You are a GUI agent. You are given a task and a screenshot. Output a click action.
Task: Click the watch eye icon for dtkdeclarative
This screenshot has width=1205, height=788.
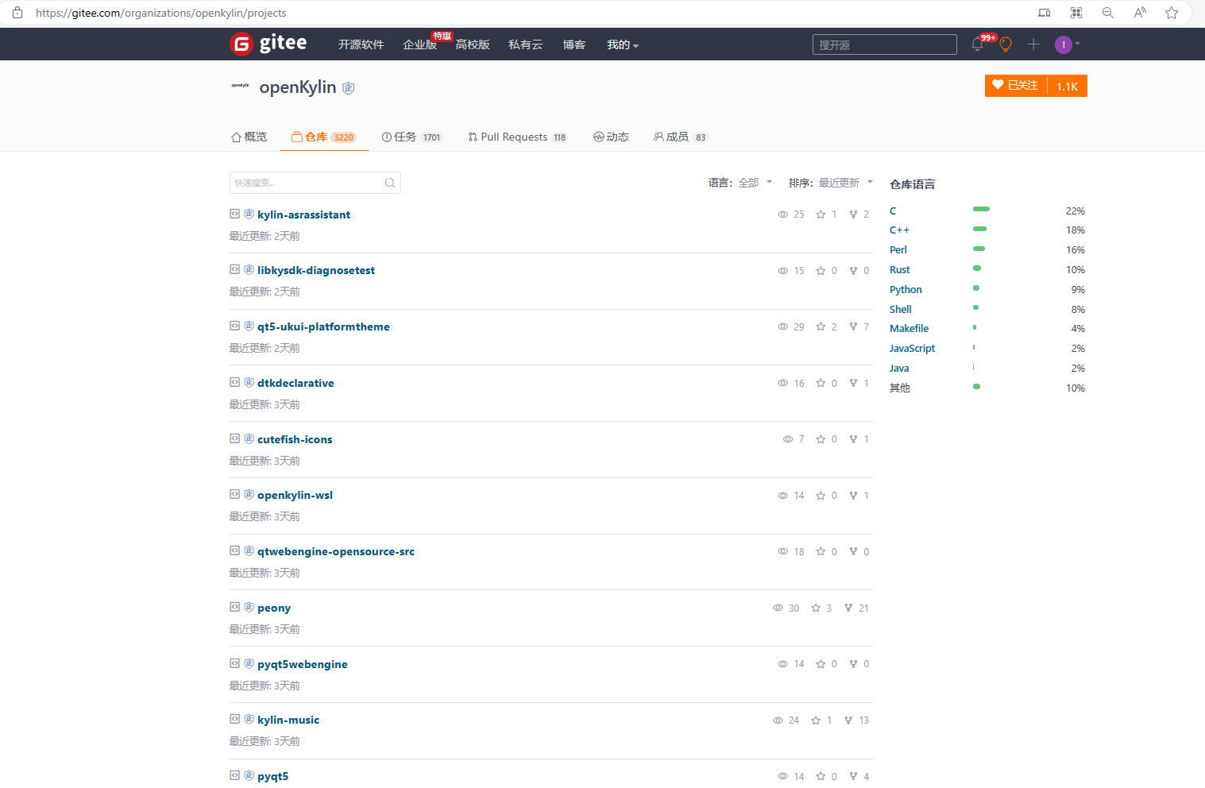coord(782,383)
